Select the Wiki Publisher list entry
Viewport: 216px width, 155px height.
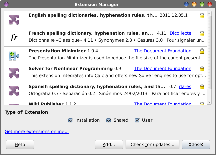coord(101,103)
